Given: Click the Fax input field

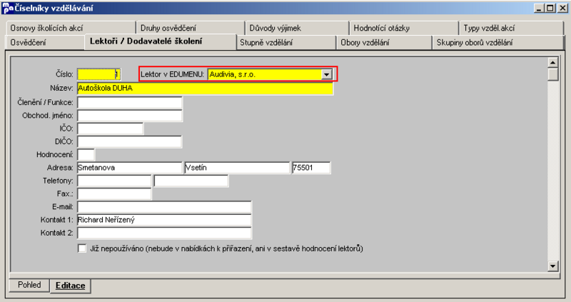Looking at the screenshot, I should point(114,193).
